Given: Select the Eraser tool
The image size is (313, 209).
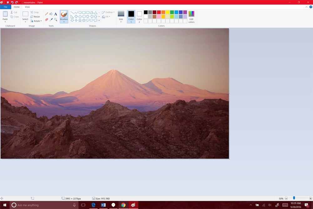Looking at the screenshot, I should click(47, 19).
